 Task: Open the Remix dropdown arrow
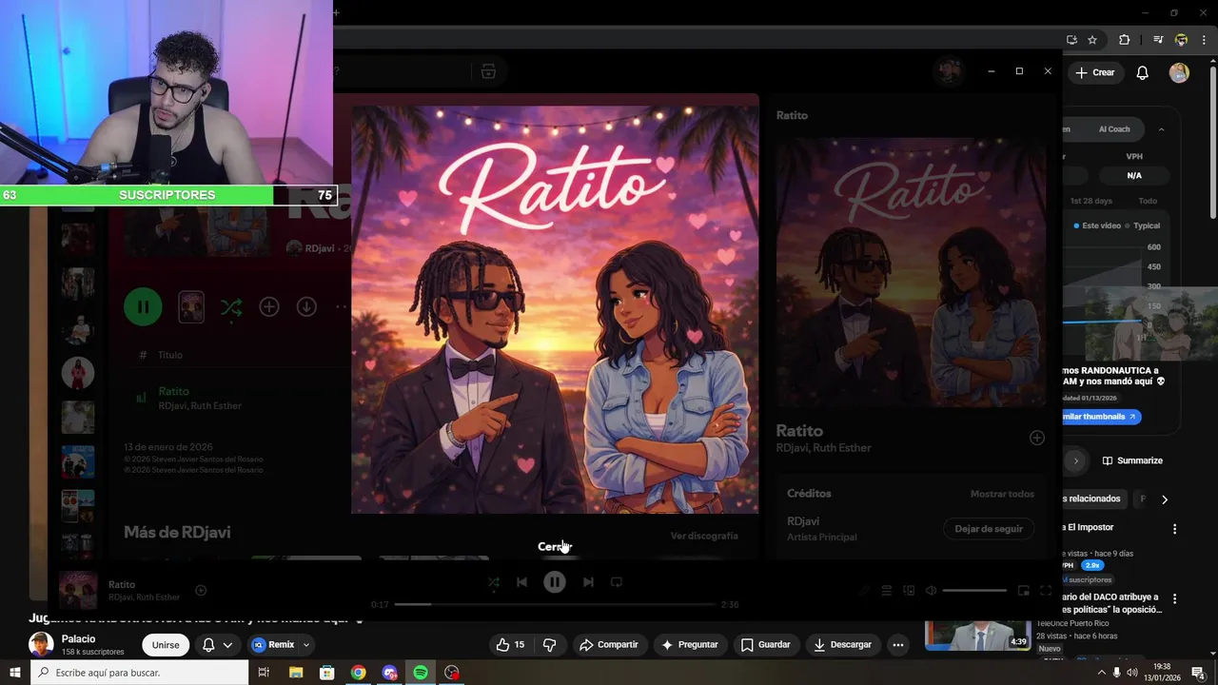306,645
